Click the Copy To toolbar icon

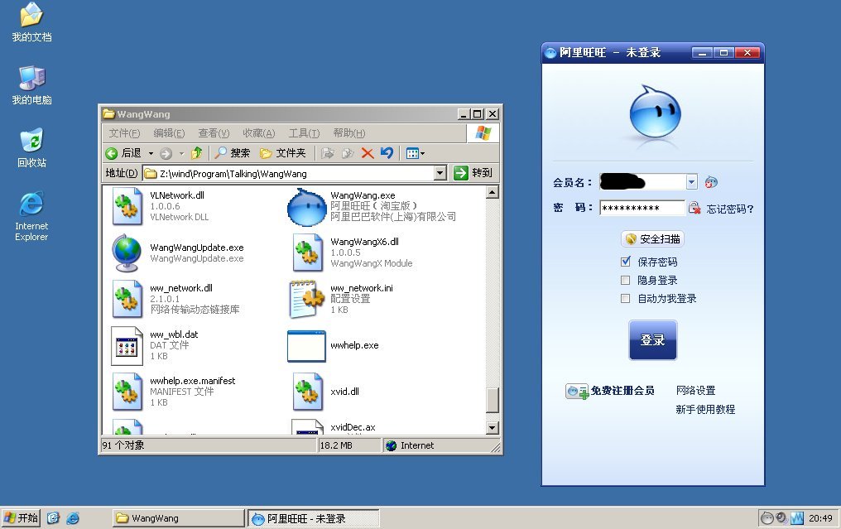(x=348, y=153)
